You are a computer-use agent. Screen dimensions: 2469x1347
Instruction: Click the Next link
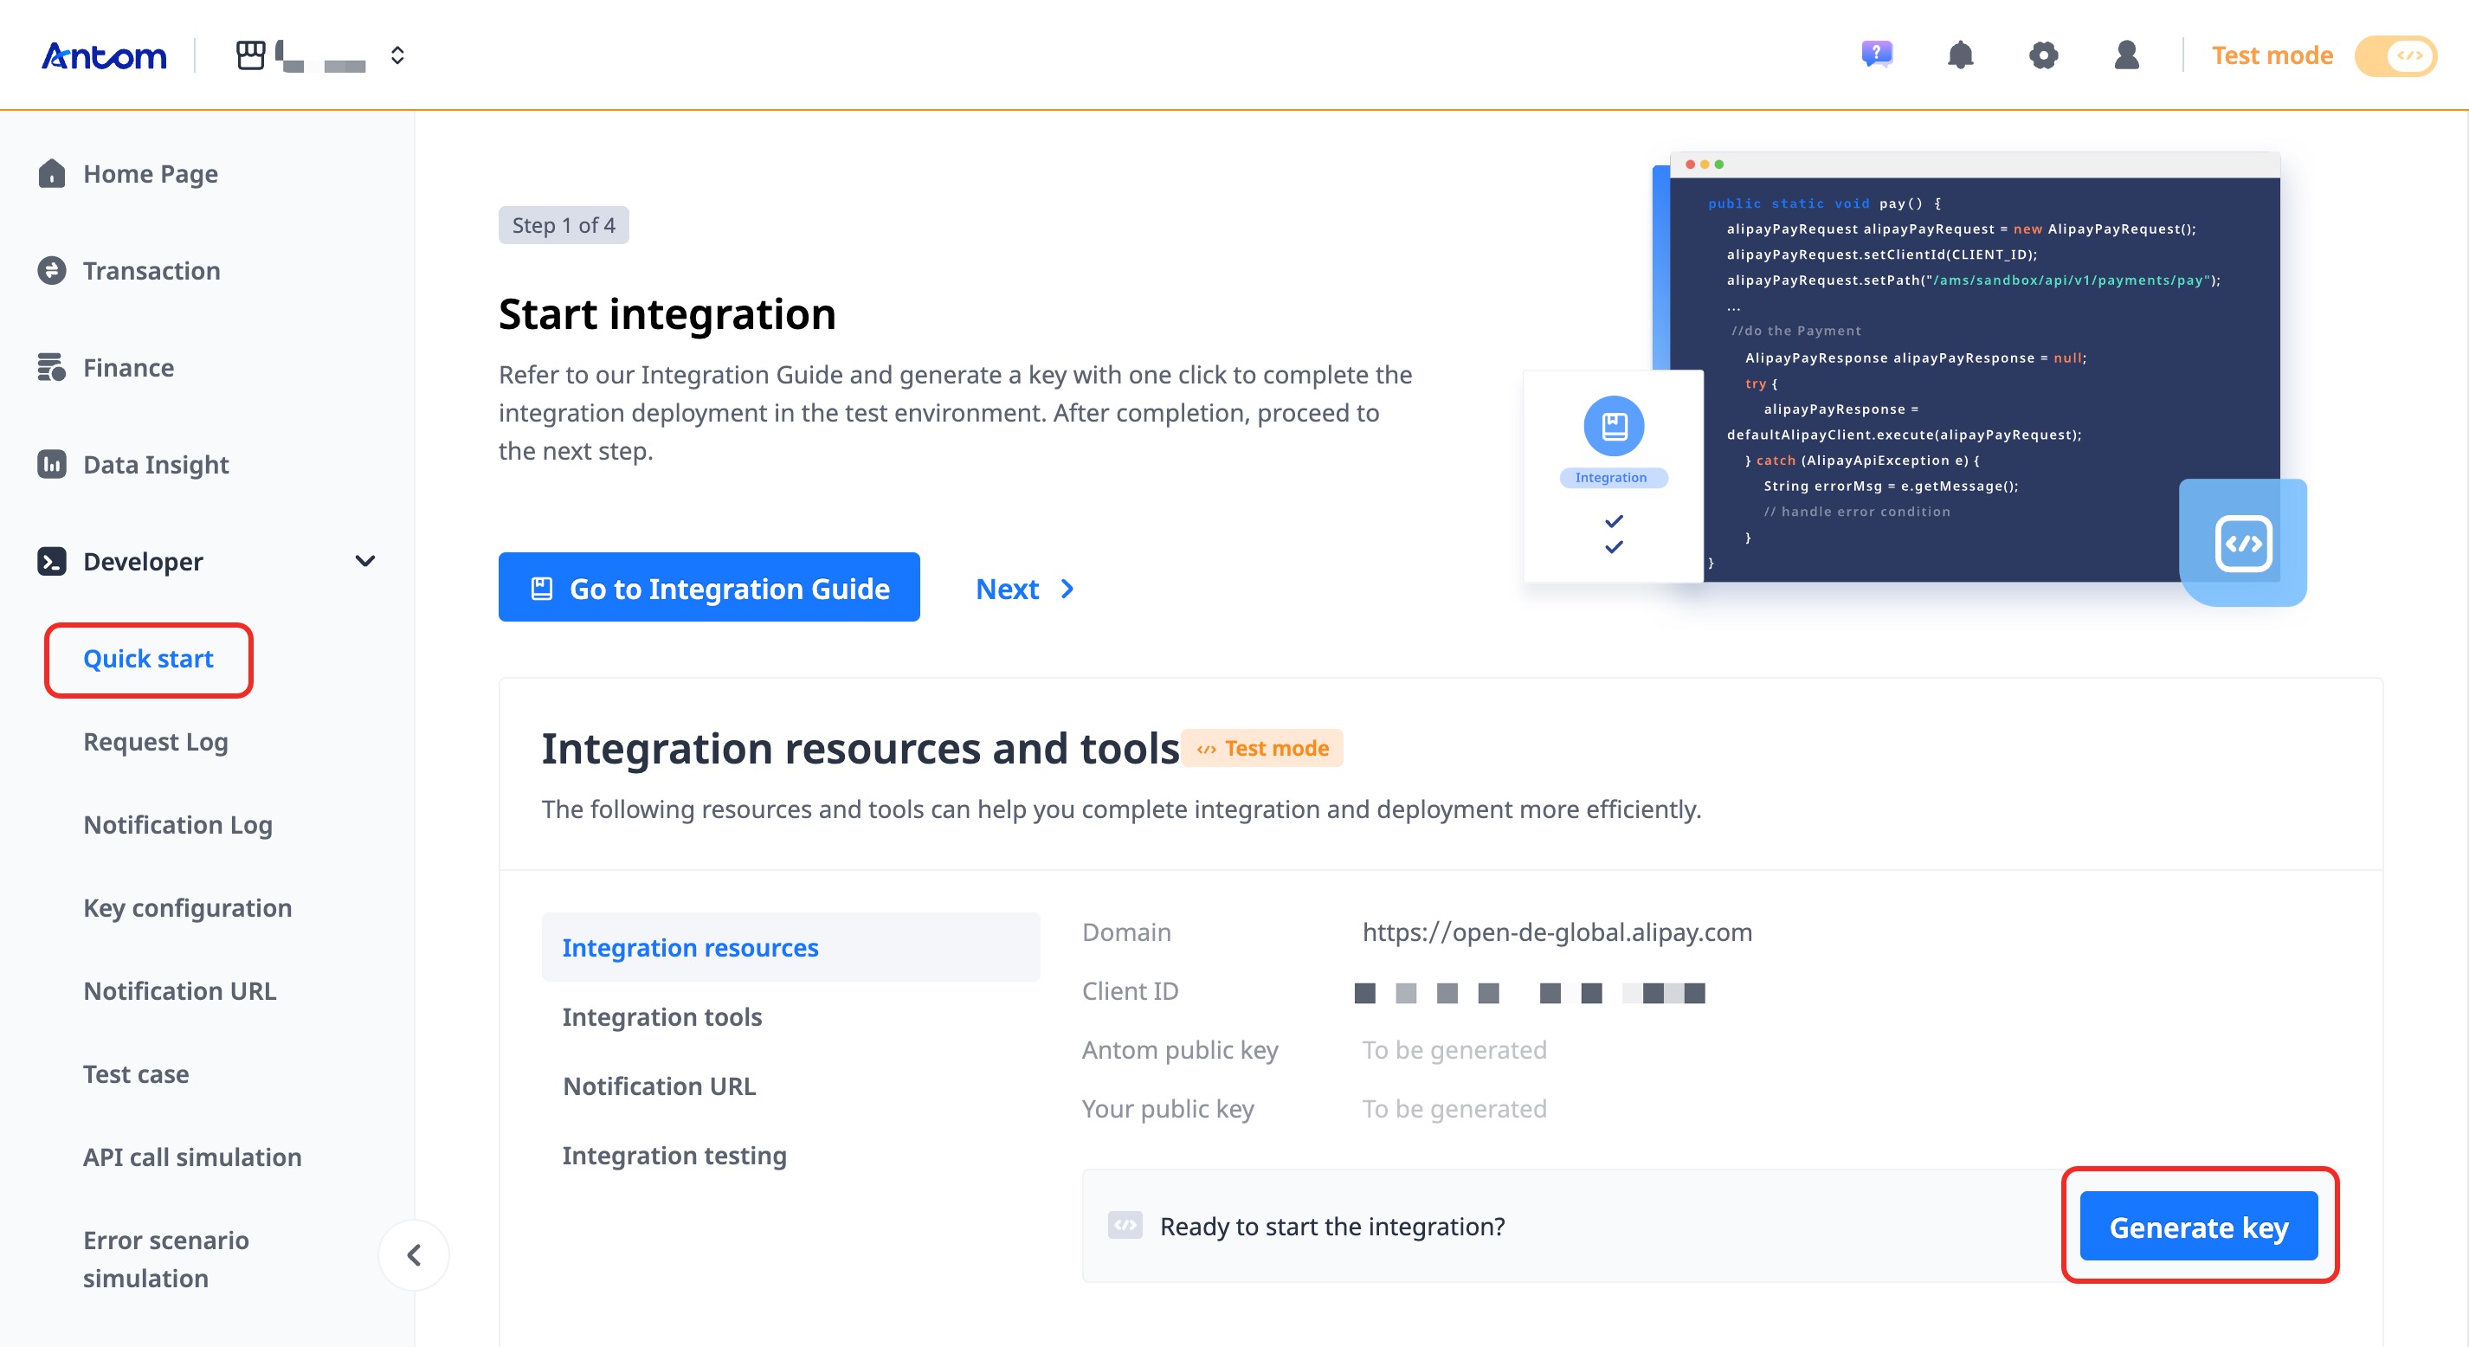(x=1023, y=588)
